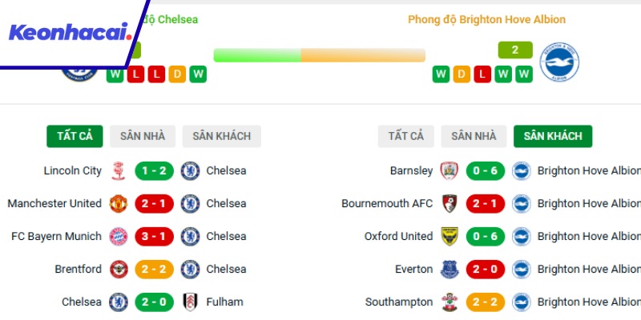Open the Lincoln City 1 - 2 score

(155, 170)
